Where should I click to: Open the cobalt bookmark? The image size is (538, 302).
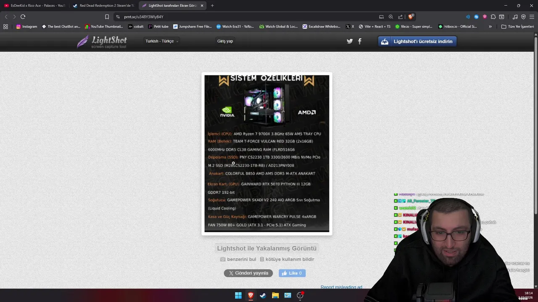click(x=136, y=26)
